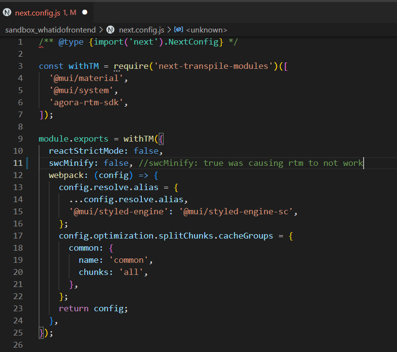Open the next.config.js breadcrumb dropdown

click(140, 30)
